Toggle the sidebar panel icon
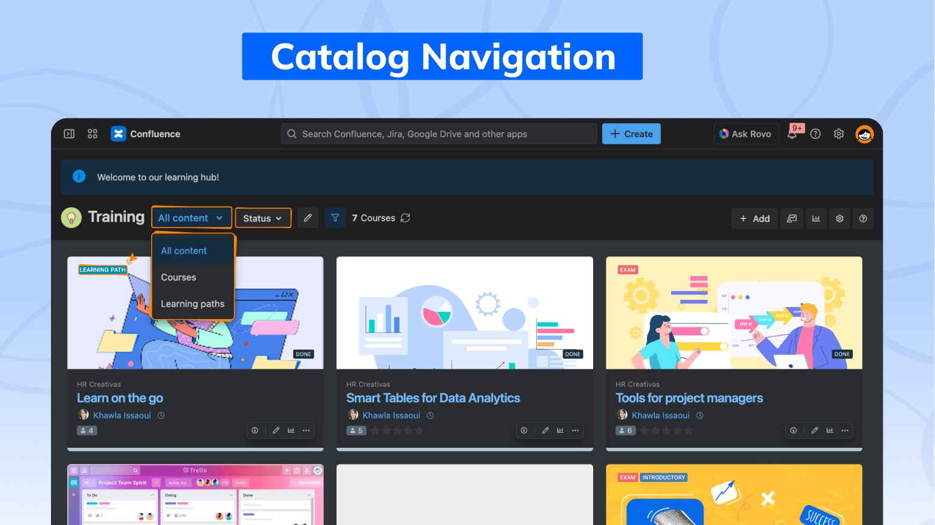935x525 pixels. (69, 134)
